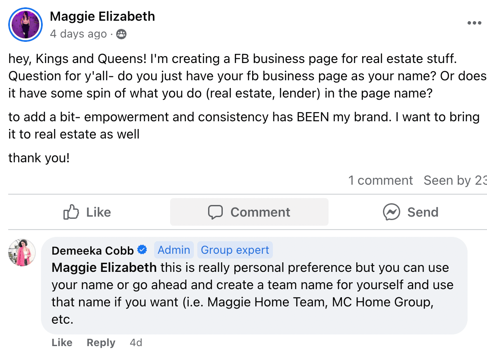Click the "4d" comment timestamp
487x353 pixels.
click(x=136, y=343)
